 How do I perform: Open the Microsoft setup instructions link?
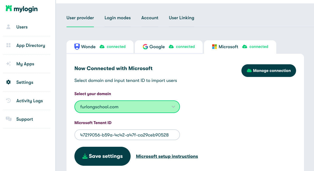[x=167, y=157]
